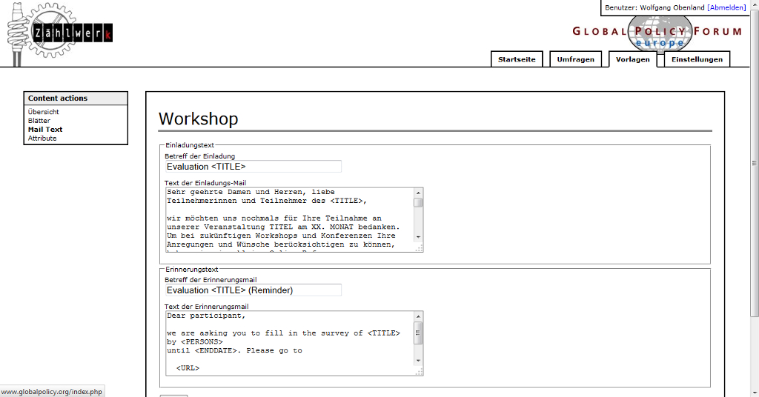759x397 pixels.
Task: Focus the Betreff der Einladung field
Action: coord(253,167)
